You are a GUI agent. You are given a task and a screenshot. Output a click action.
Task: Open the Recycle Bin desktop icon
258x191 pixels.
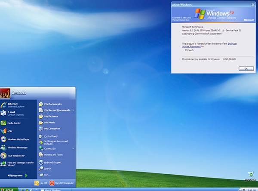pyautogui.click(x=250, y=176)
